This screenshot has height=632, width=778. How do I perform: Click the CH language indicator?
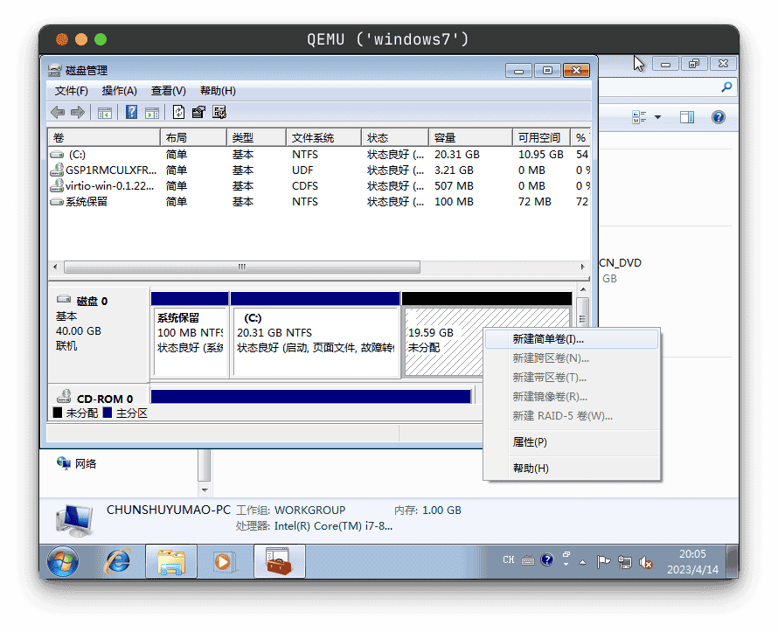click(508, 559)
